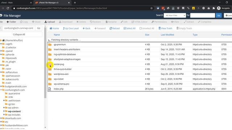232x130 pixels.
Task: Create a new Folder from toolbar
Action: click(11, 22)
